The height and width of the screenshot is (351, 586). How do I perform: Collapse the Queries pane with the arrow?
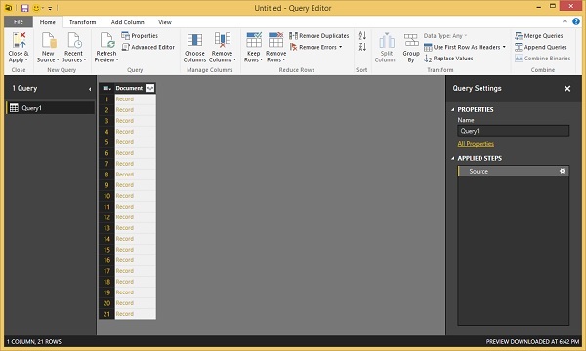pos(90,89)
